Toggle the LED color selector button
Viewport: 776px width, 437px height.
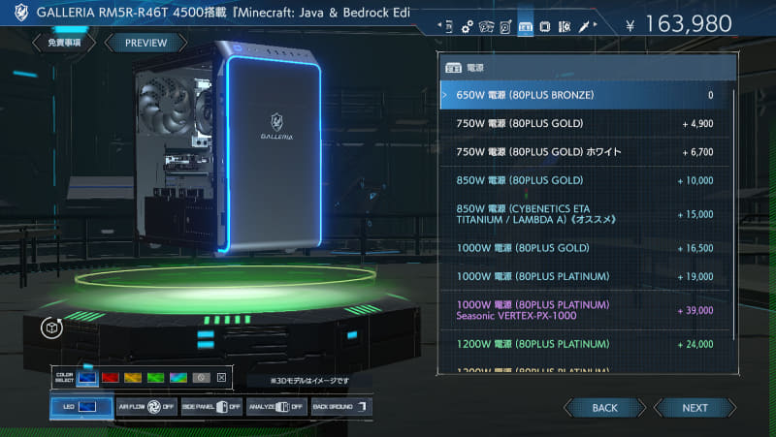pos(81,406)
